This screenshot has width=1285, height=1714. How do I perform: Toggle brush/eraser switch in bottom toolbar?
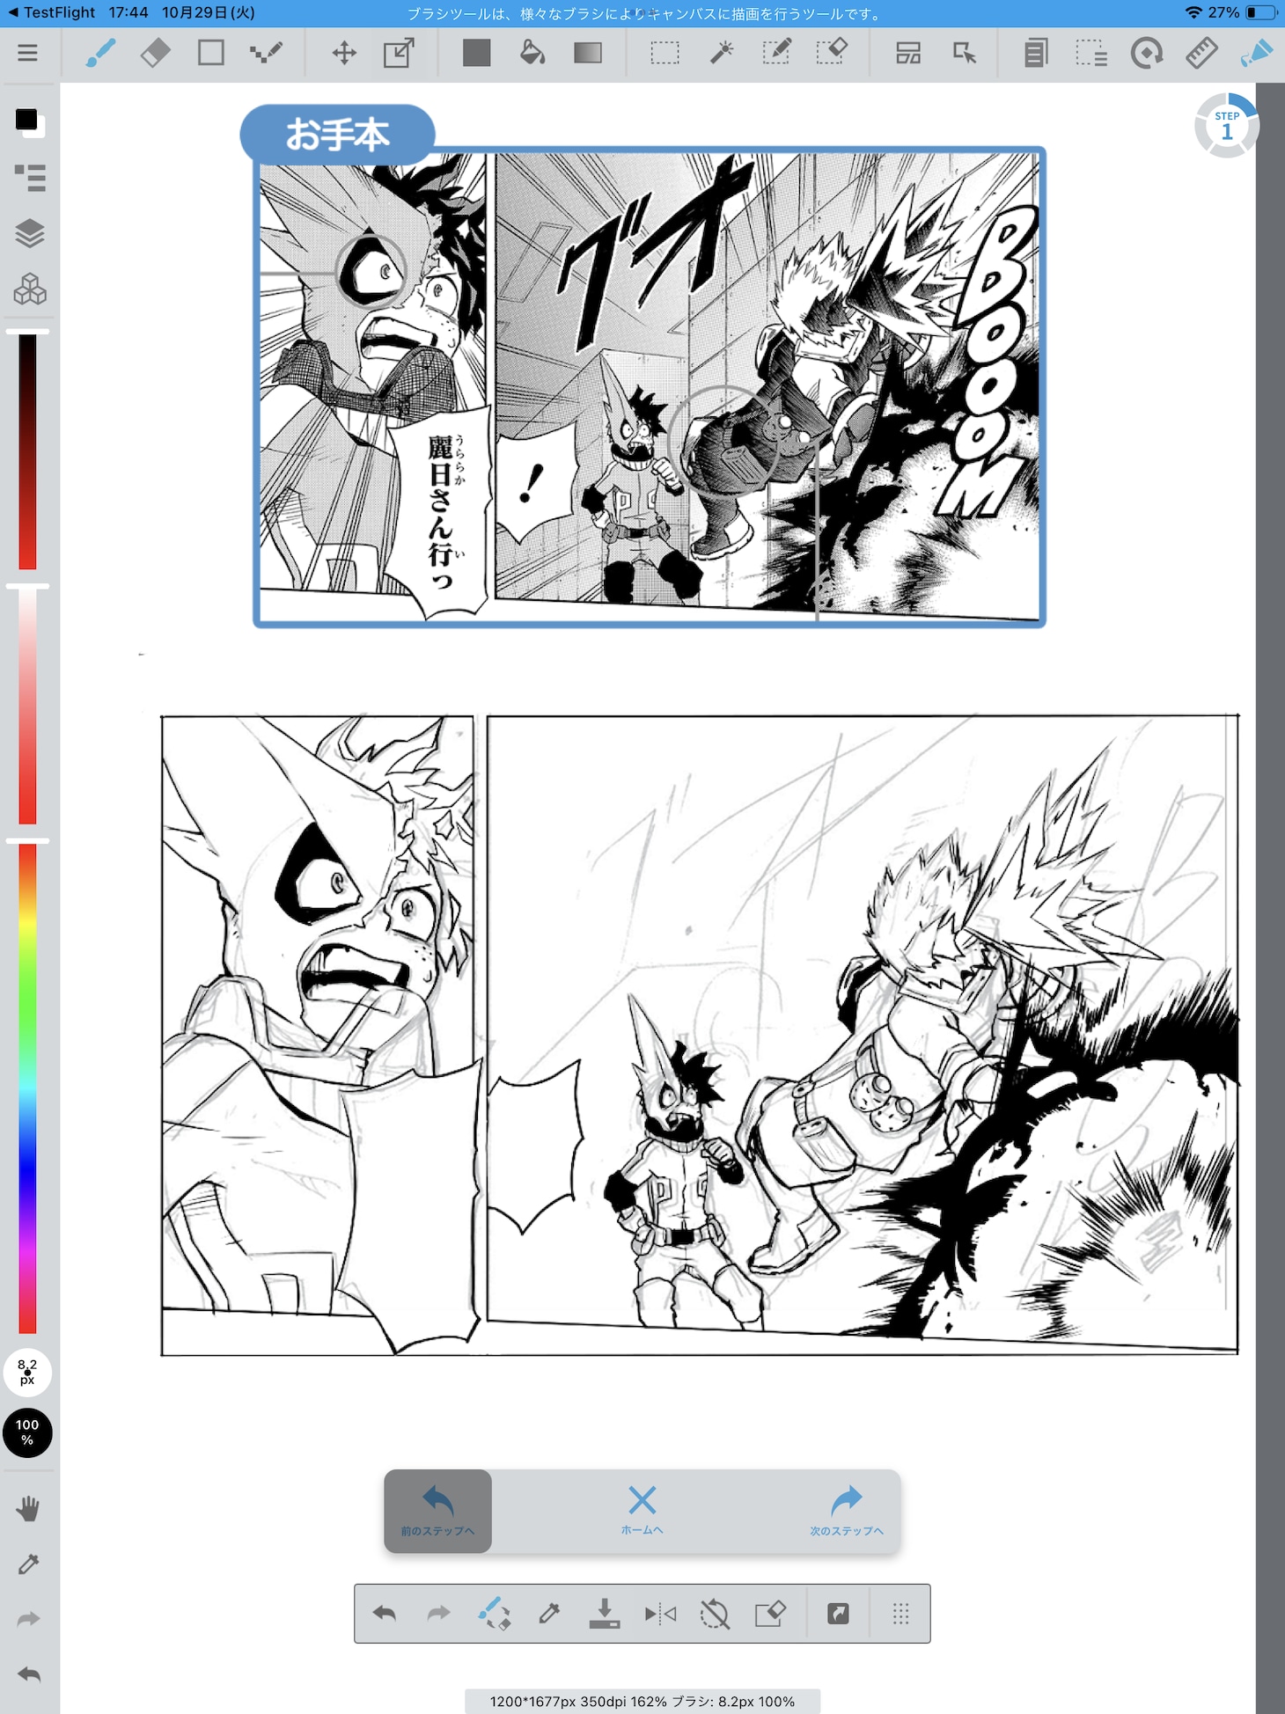pos(494,1613)
